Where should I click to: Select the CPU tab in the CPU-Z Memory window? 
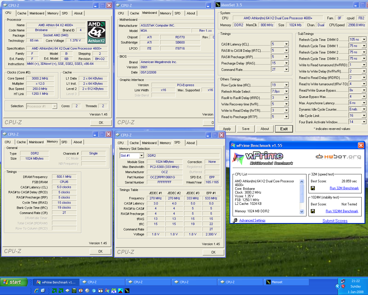coord(8,142)
